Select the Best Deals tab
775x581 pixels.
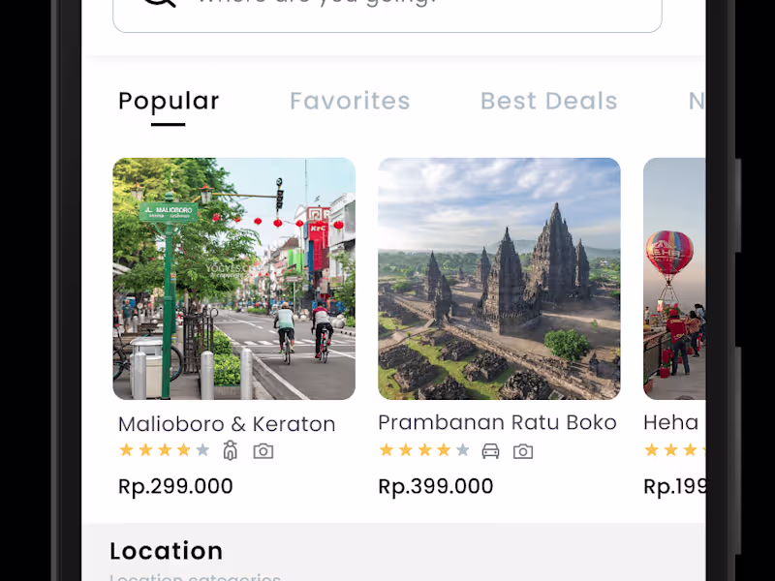[548, 101]
